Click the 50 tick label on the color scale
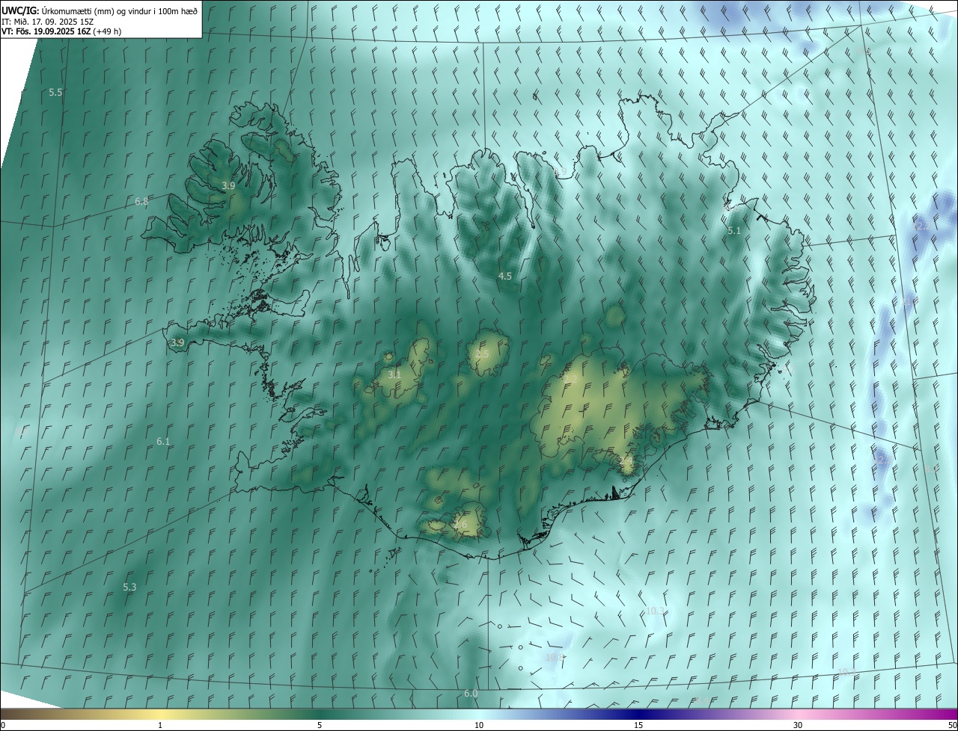The image size is (958, 731). tap(951, 725)
